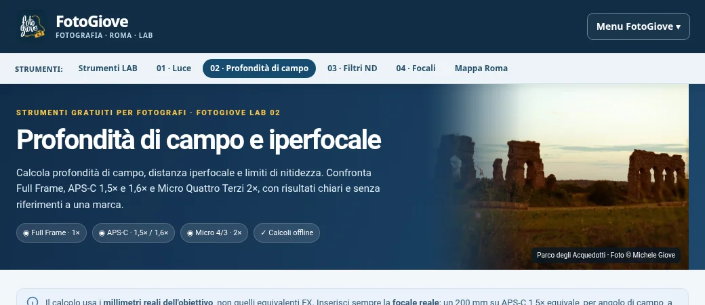Click the Micro 4/3 · 2× chip

point(214,233)
